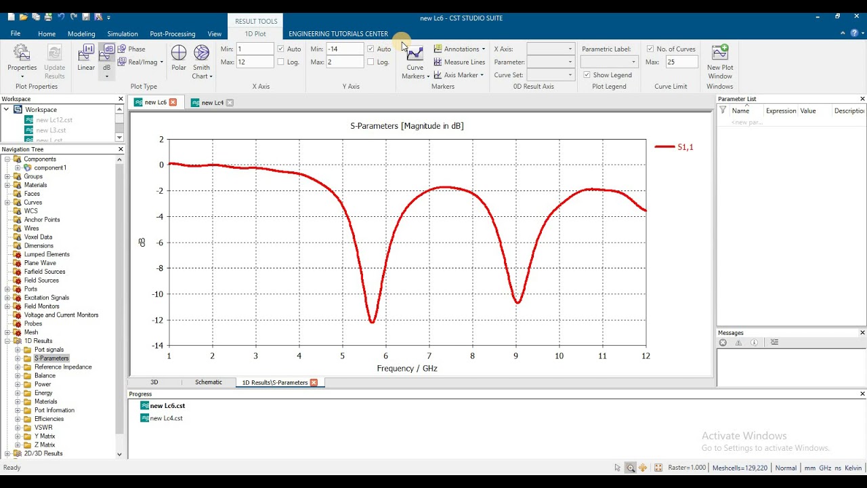Switch to the Home ribbon tab
Image resolution: width=867 pixels, height=488 pixels.
click(x=47, y=34)
